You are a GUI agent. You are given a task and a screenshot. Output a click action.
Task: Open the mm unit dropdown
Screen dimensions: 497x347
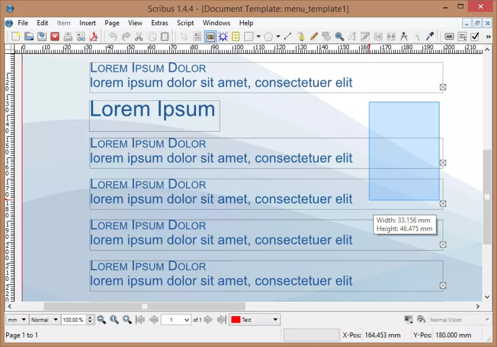coord(17,320)
